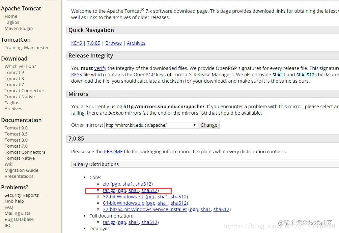Open the Bug Database link
The width and height of the screenshot is (339, 233).
click(19, 219)
